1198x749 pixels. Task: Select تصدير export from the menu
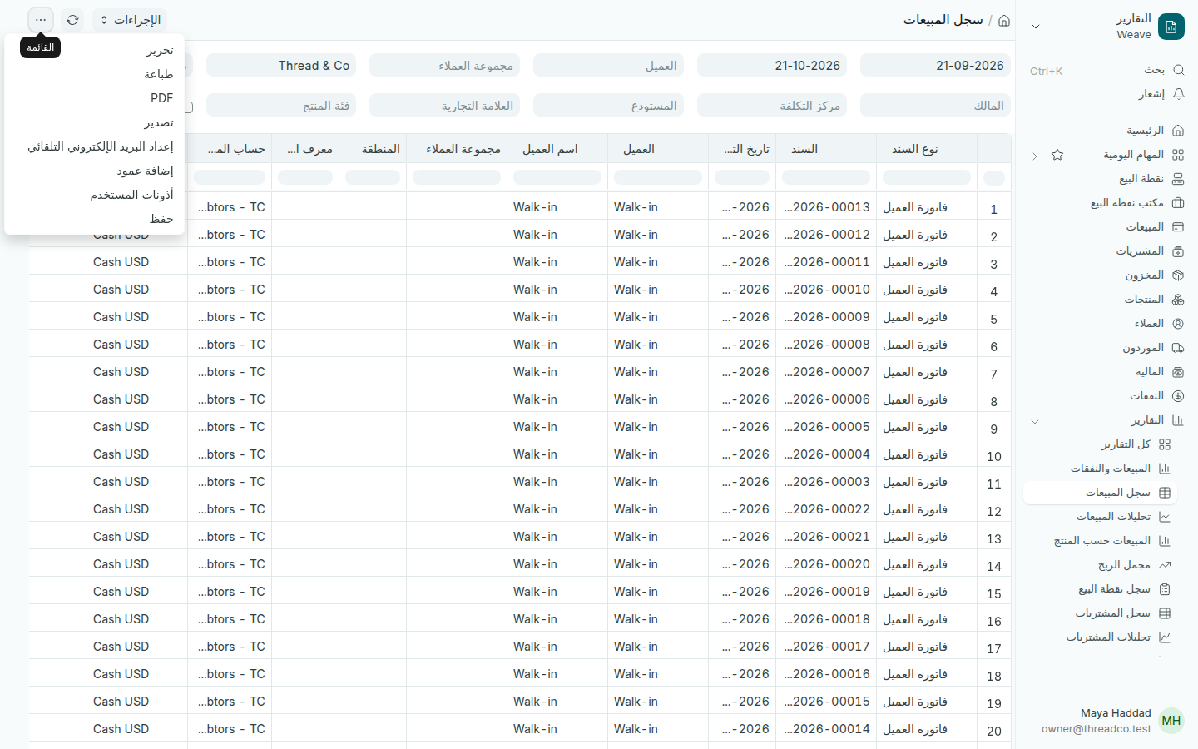(x=94, y=122)
